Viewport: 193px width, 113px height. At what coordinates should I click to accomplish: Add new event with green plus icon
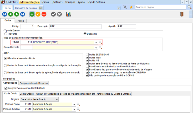pyautogui.click(x=32, y=14)
